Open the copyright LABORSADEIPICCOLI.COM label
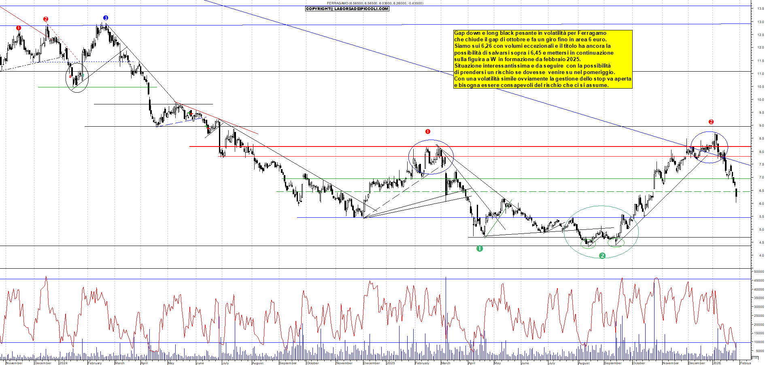The width and height of the screenshot is (765, 365). [347, 9]
